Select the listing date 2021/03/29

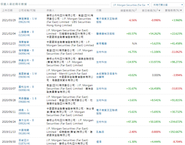(9, 20)
